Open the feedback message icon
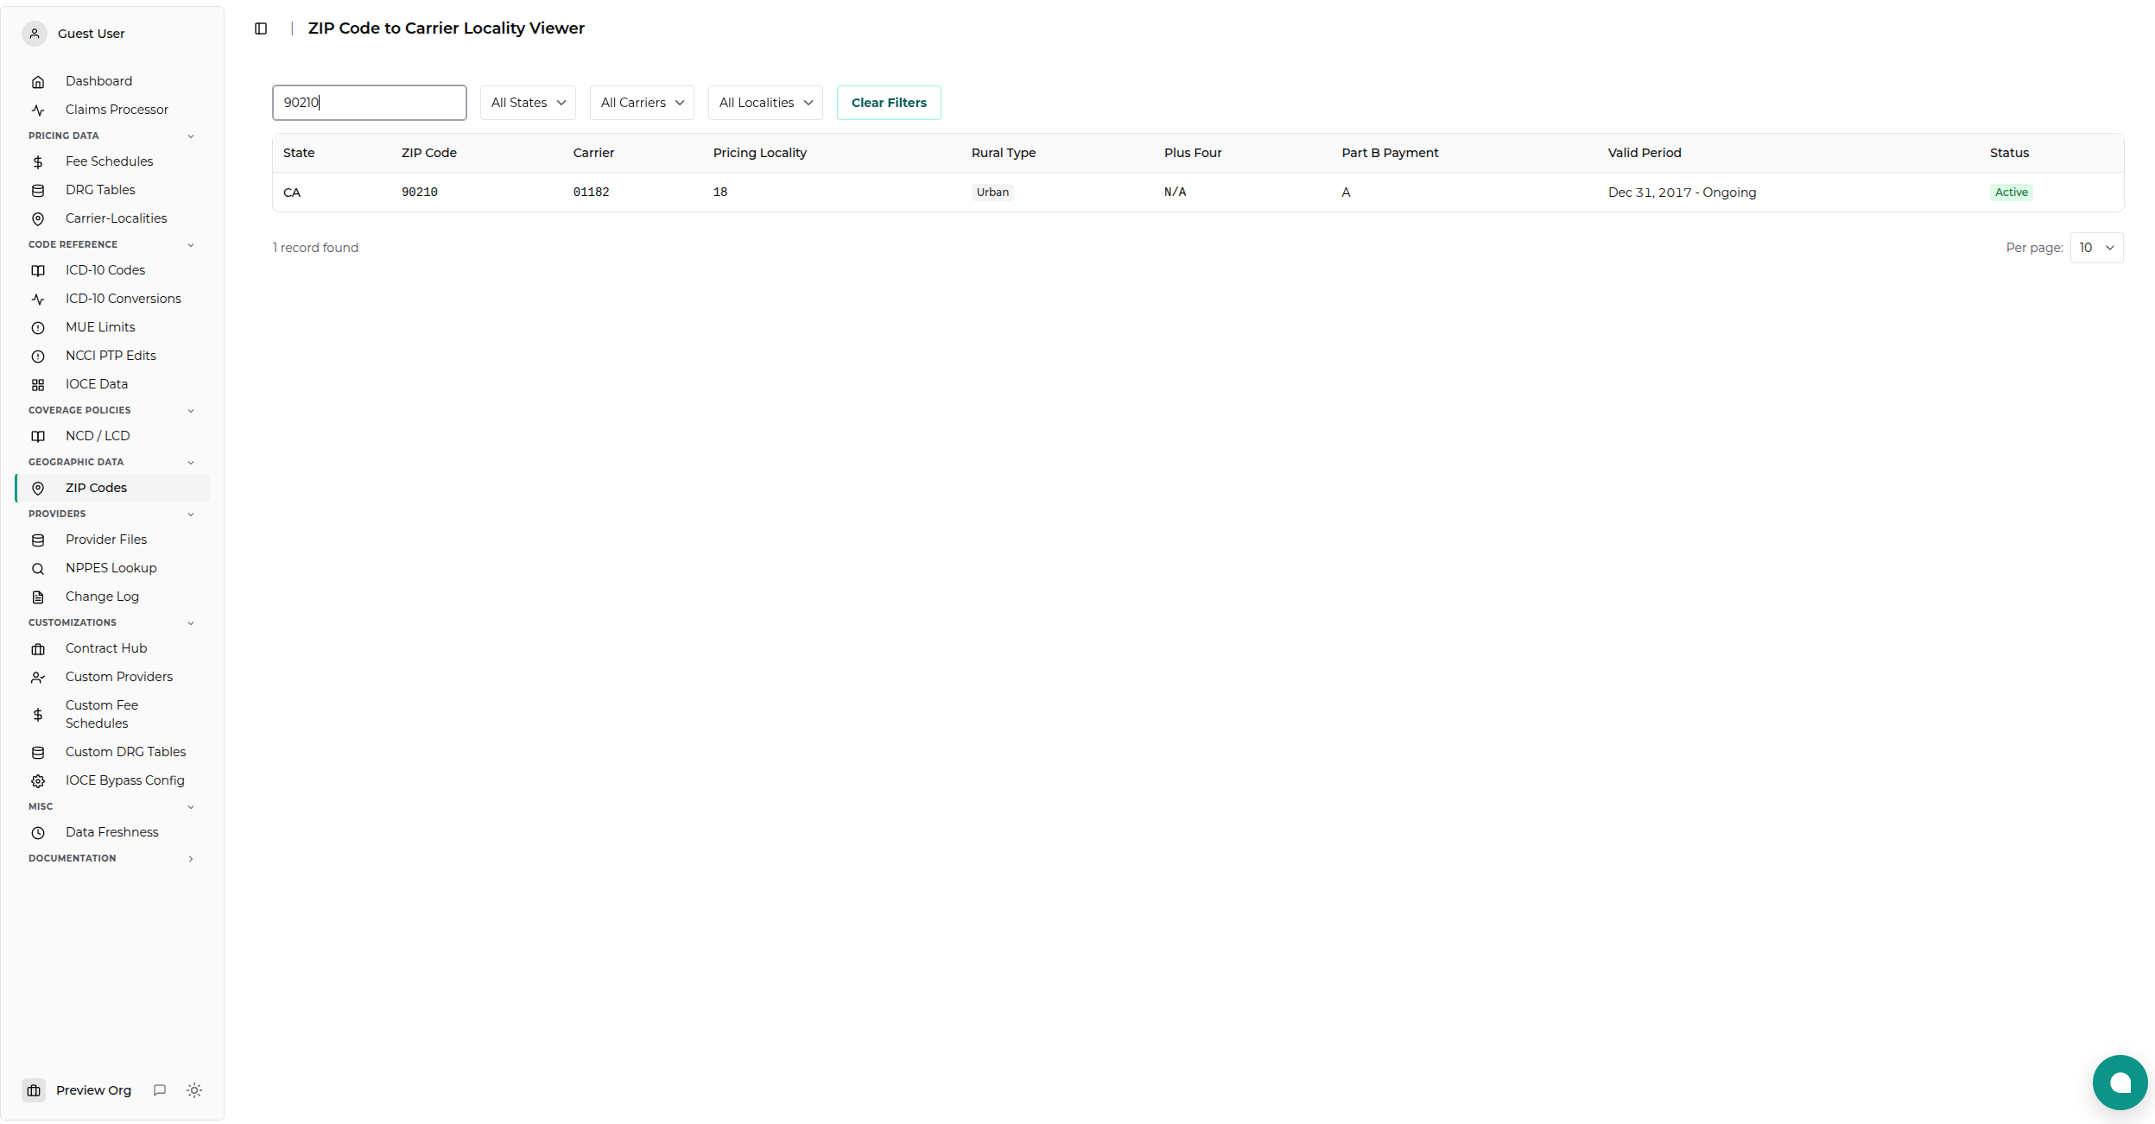This screenshot has width=2155, height=1124. (x=160, y=1090)
